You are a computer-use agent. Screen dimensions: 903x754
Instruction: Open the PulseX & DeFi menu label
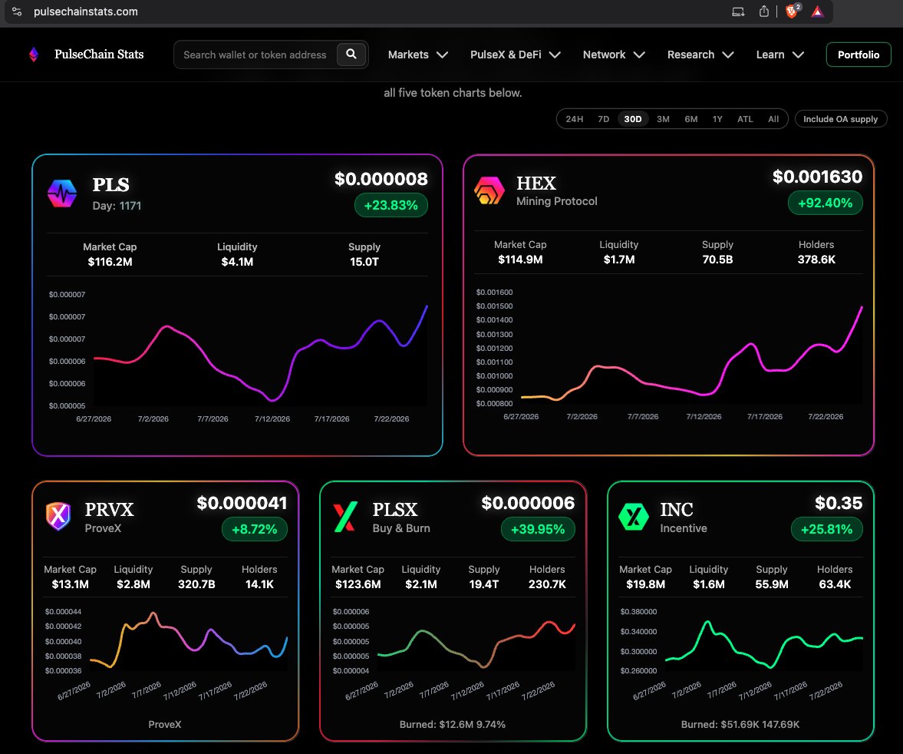506,55
